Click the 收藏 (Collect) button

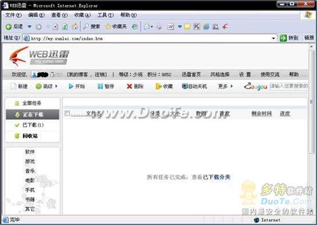pyautogui.click(x=164, y=86)
